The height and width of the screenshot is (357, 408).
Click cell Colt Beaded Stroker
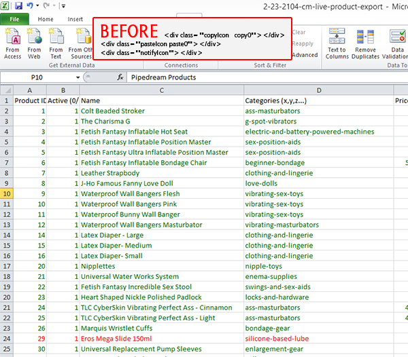[162, 111]
